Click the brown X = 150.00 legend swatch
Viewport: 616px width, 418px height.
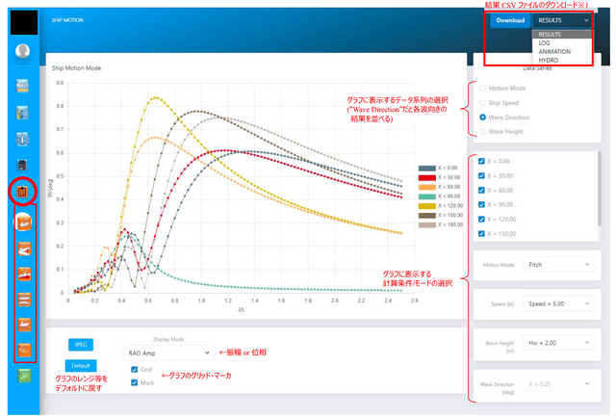pos(427,215)
